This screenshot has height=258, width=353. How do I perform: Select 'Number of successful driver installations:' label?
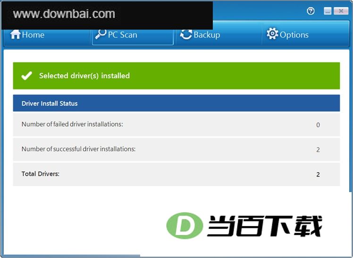[x=78, y=149]
